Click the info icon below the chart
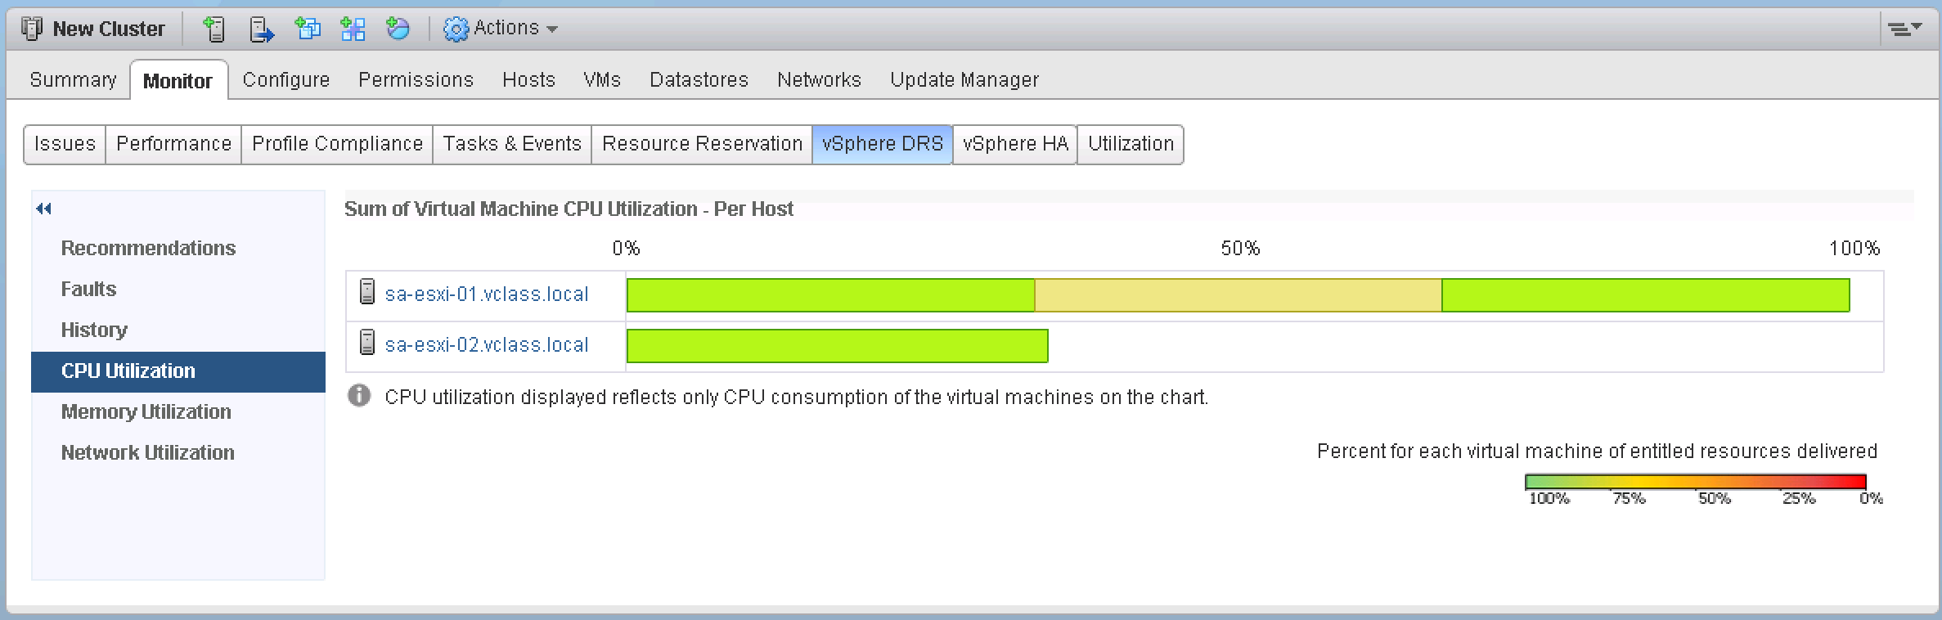 pos(359,396)
